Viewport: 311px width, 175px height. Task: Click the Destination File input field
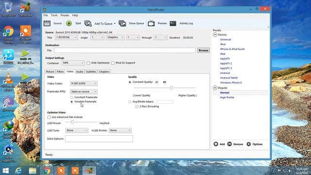click(125, 51)
